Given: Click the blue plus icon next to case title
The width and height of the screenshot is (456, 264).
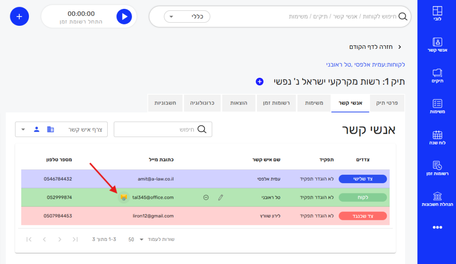Looking at the screenshot, I should click(260, 81).
